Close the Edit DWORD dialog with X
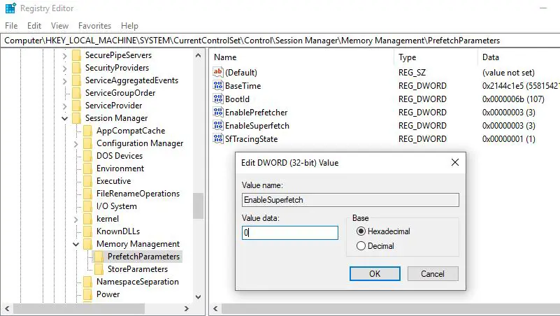 [x=454, y=162]
